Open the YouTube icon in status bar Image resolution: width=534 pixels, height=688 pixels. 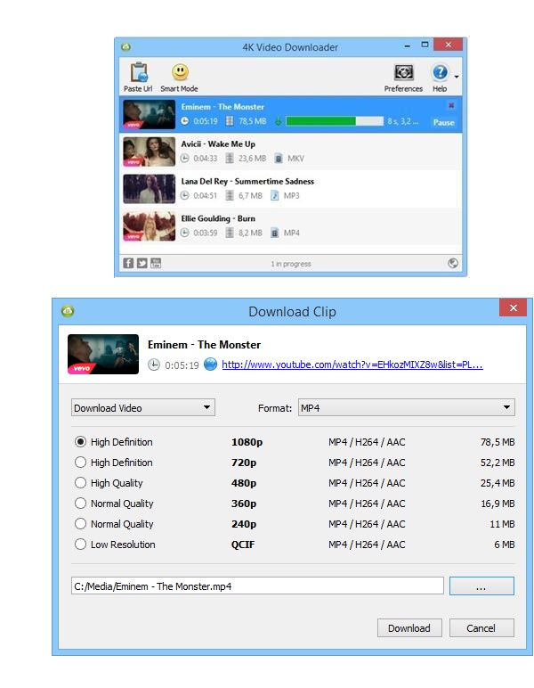point(155,263)
